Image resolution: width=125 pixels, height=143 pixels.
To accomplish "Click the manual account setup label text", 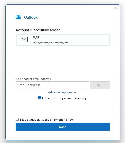I will 64,98.
